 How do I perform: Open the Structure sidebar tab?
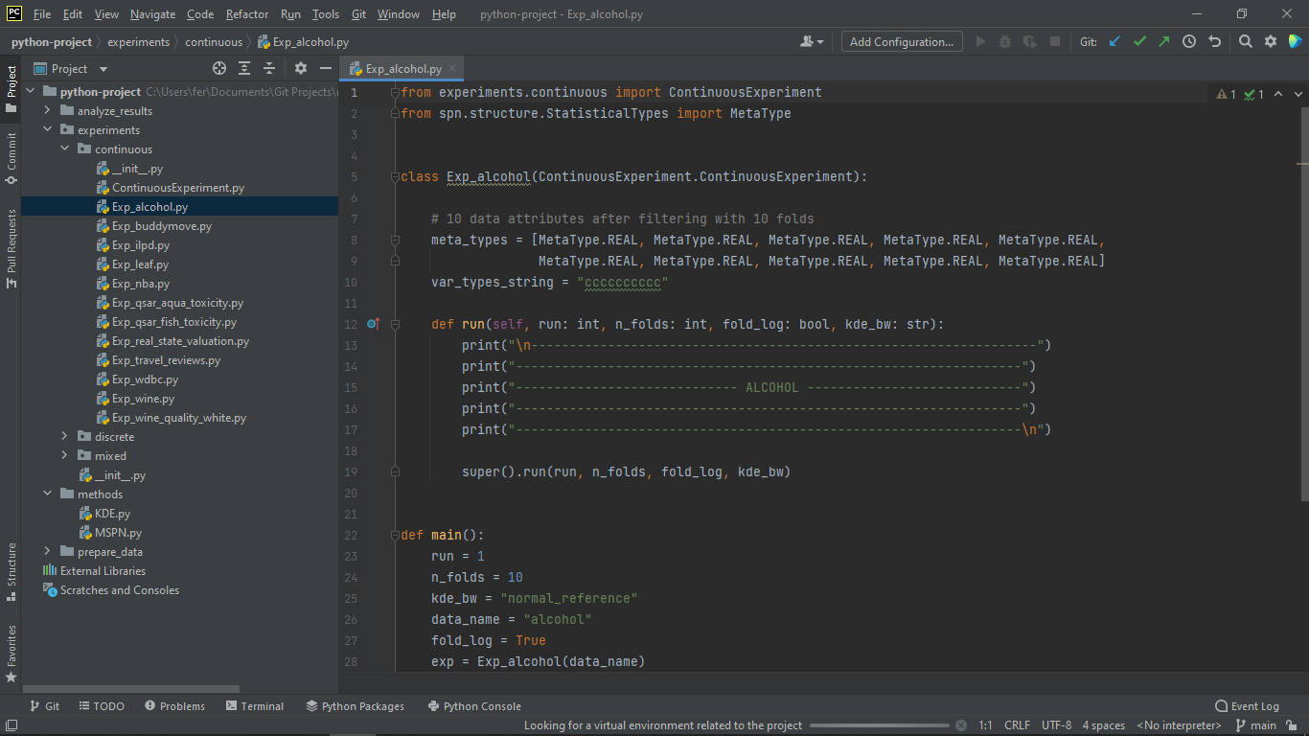click(11, 571)
